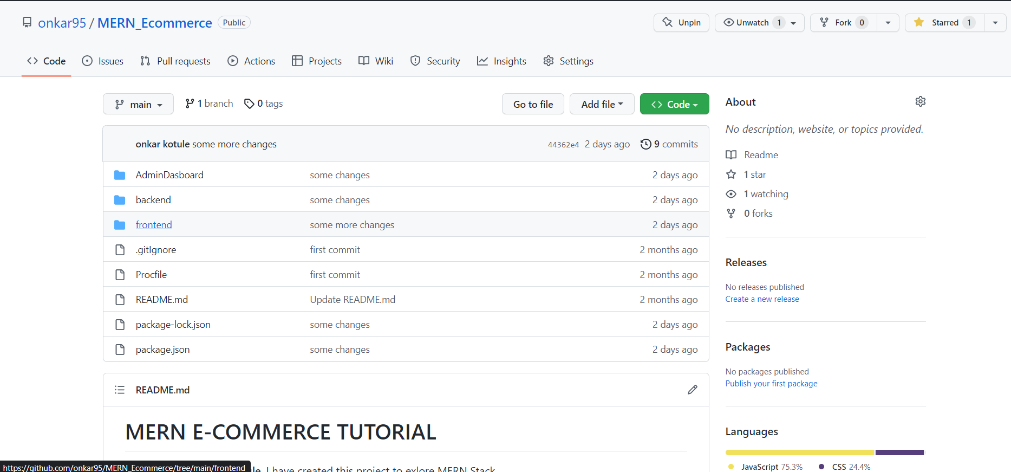Open the MERN_Ecommerce repository link
Viewport: 1011px width, 472px height.
[x=154, y=23]
